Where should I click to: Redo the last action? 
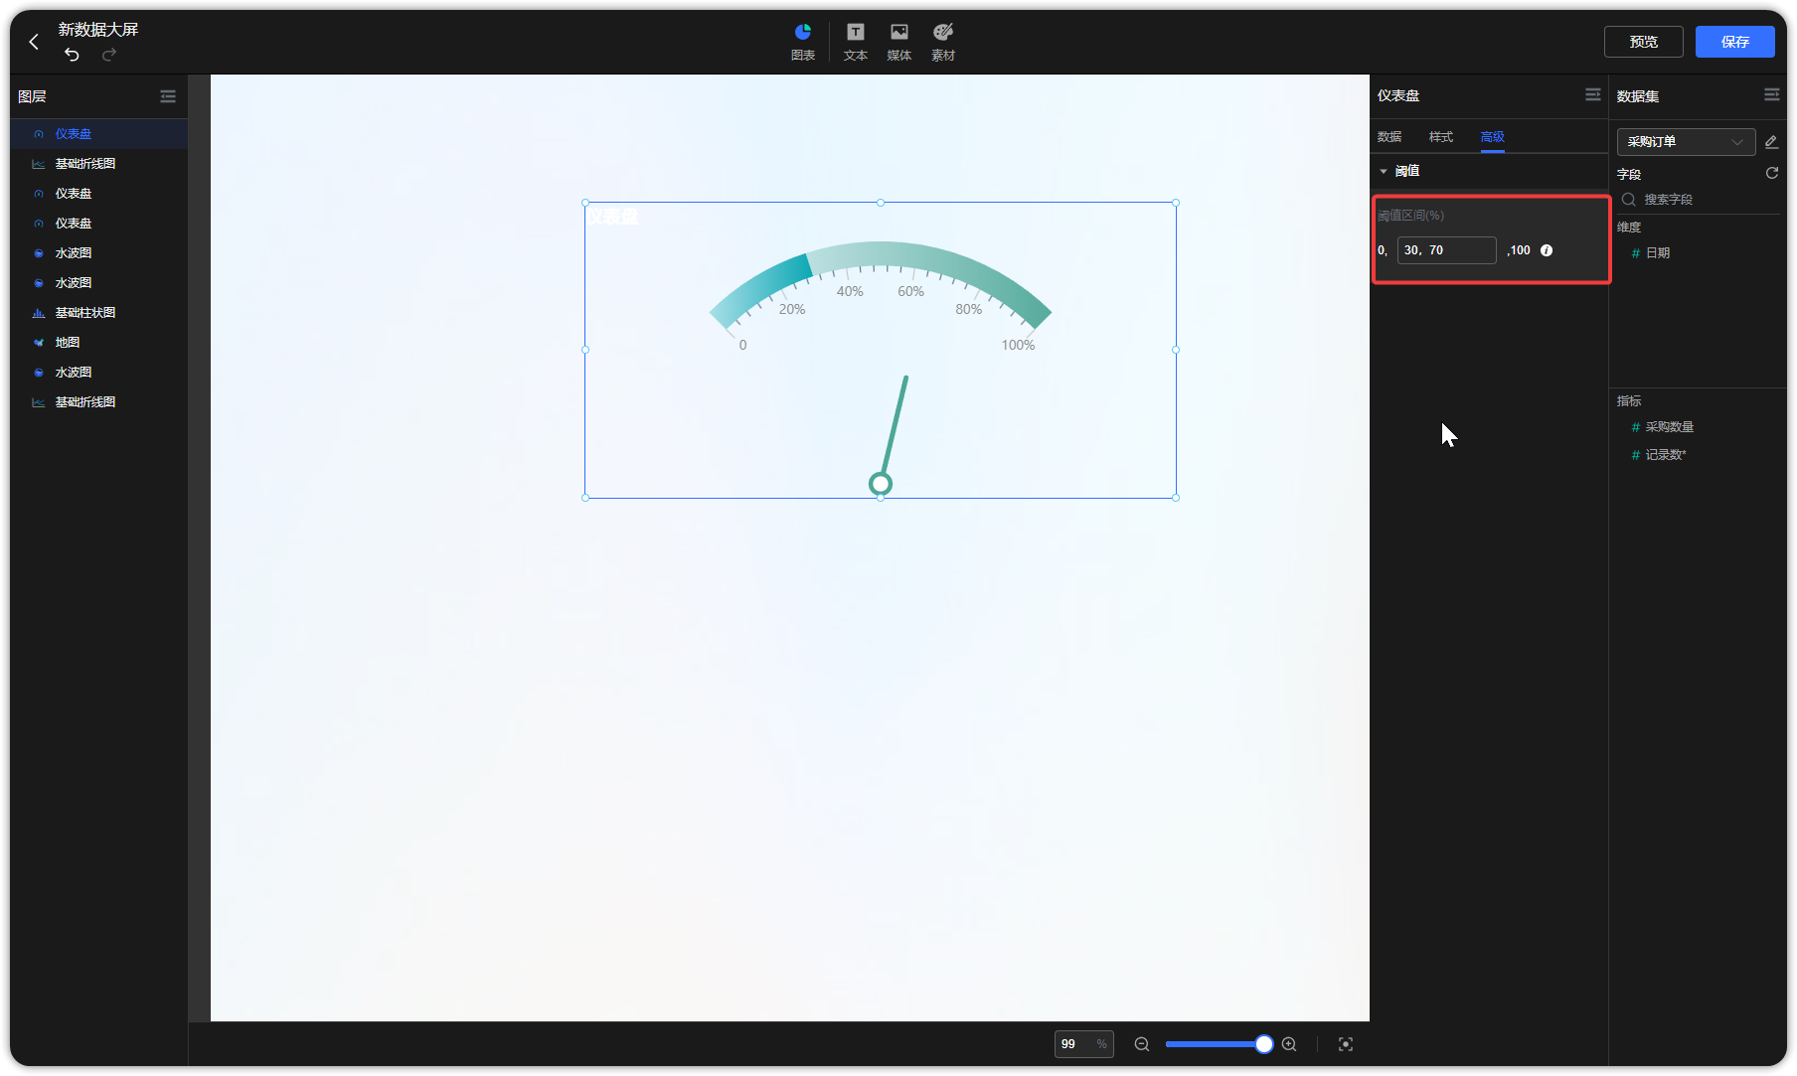(x=109, y=55)
